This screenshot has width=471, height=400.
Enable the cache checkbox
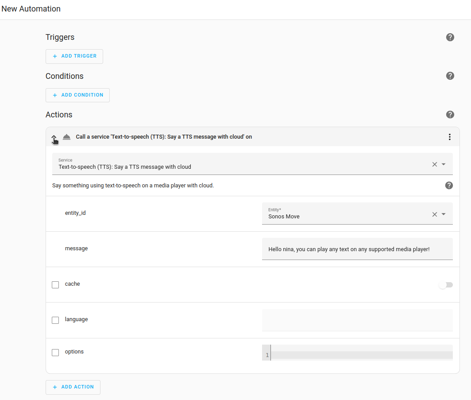click(55, 284)
